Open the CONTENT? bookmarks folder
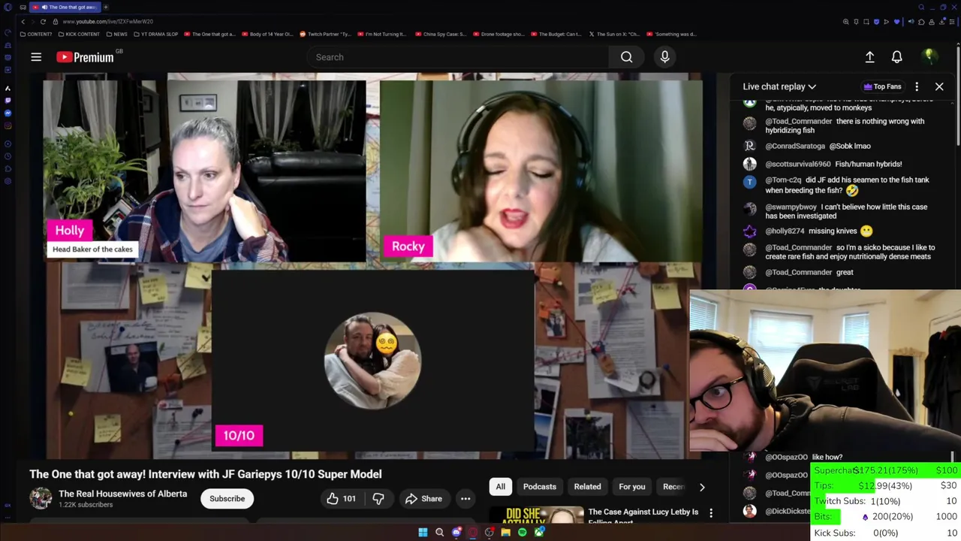The image size is (961, 541). pyautogui.click(x=37, y=34)
